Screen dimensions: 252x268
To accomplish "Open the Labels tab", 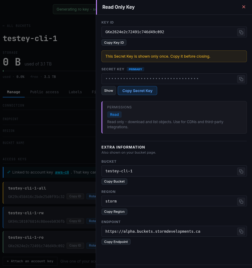I will [75, 92].
